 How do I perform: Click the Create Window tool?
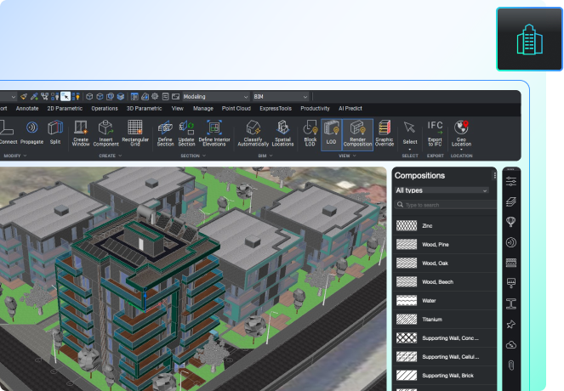(81, 133)
